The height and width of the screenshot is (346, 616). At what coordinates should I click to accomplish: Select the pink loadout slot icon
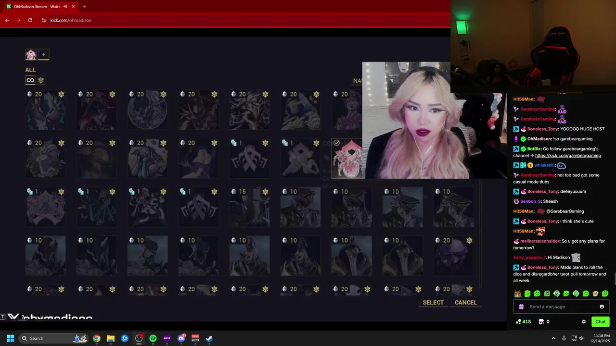pyautogui.click(x=31, y=55)
